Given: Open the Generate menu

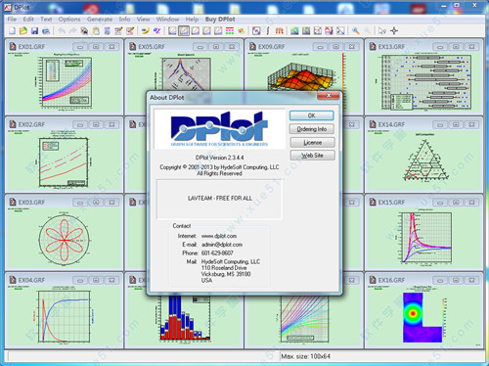Looking at the screenshot, I should click(100, 20).
